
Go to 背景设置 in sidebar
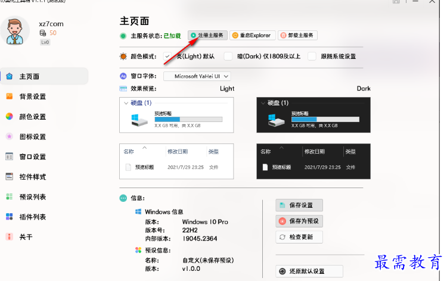33,96
